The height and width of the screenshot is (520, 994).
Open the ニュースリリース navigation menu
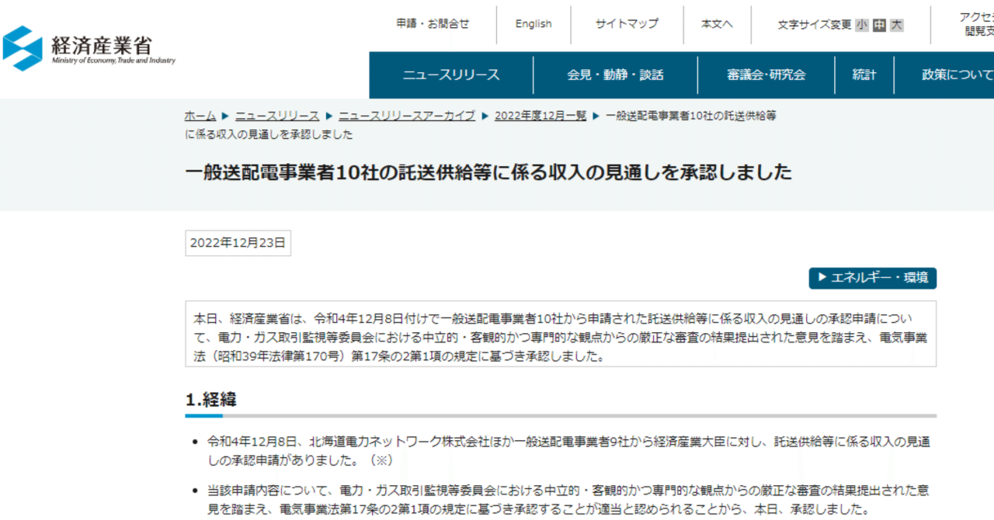451,75
